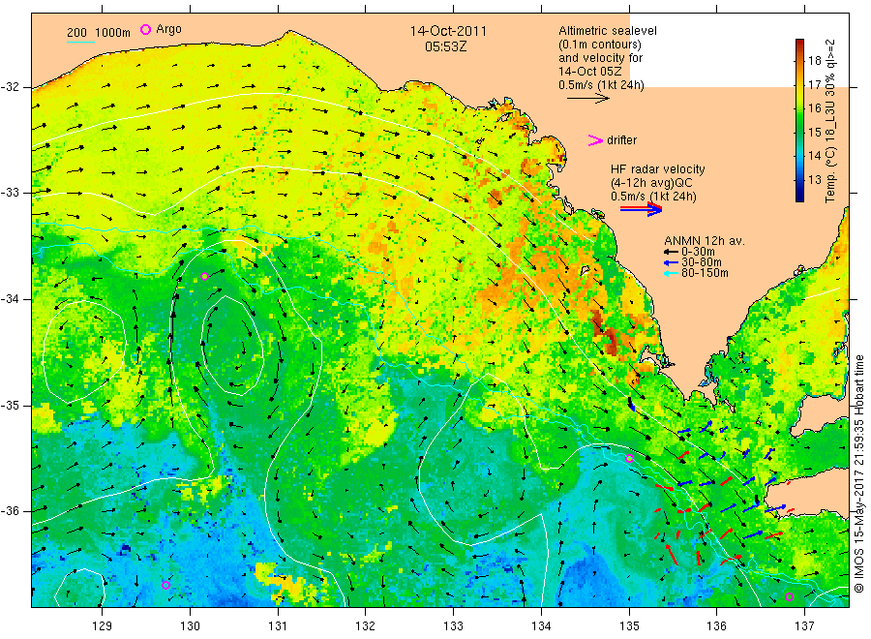
Task: Click the '80-150m' depth range label
Action: (705, 273)
